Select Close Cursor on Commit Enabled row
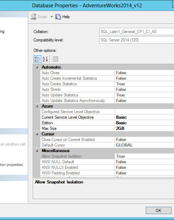Screen dimensions: 174x220 click(x=107, y=140)
